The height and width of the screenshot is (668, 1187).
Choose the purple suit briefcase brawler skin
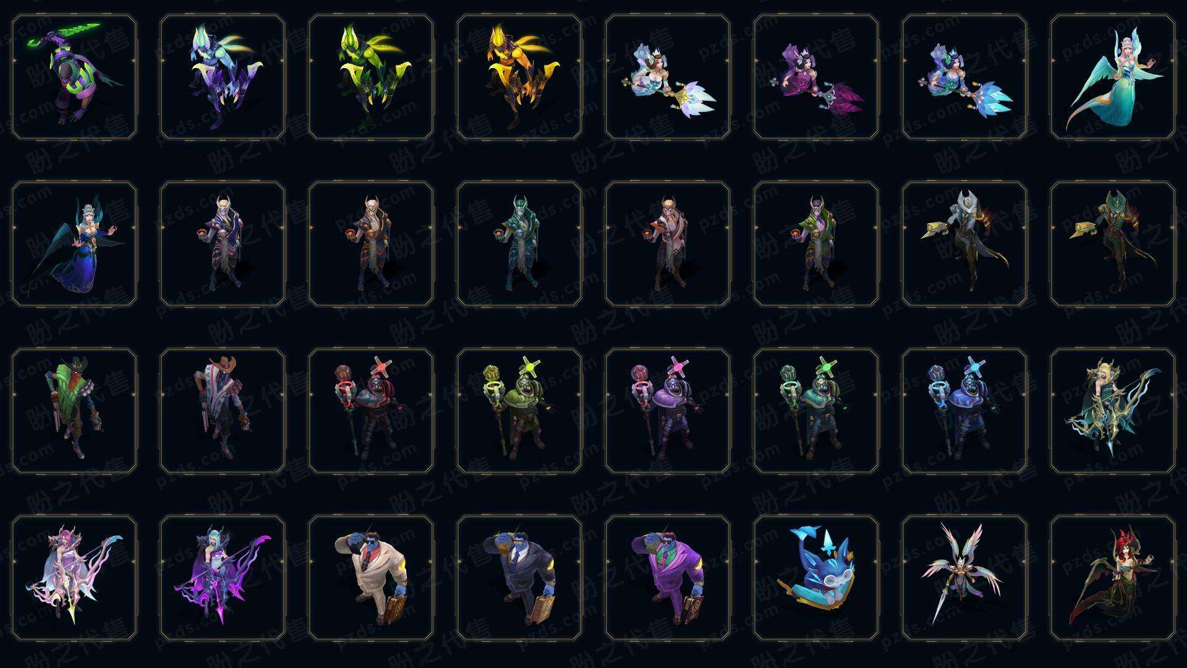[668, 578]
